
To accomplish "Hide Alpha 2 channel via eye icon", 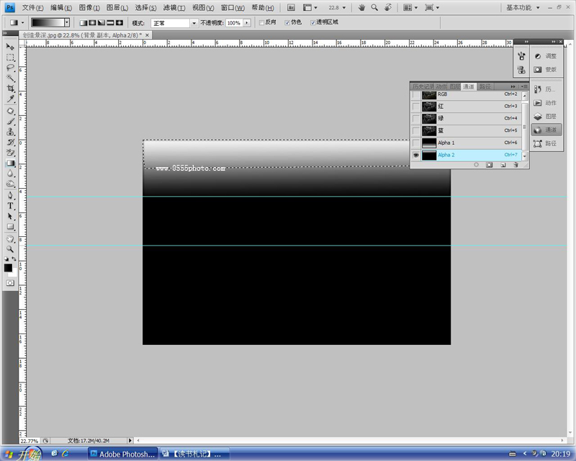I will click(x=415, y=155).
